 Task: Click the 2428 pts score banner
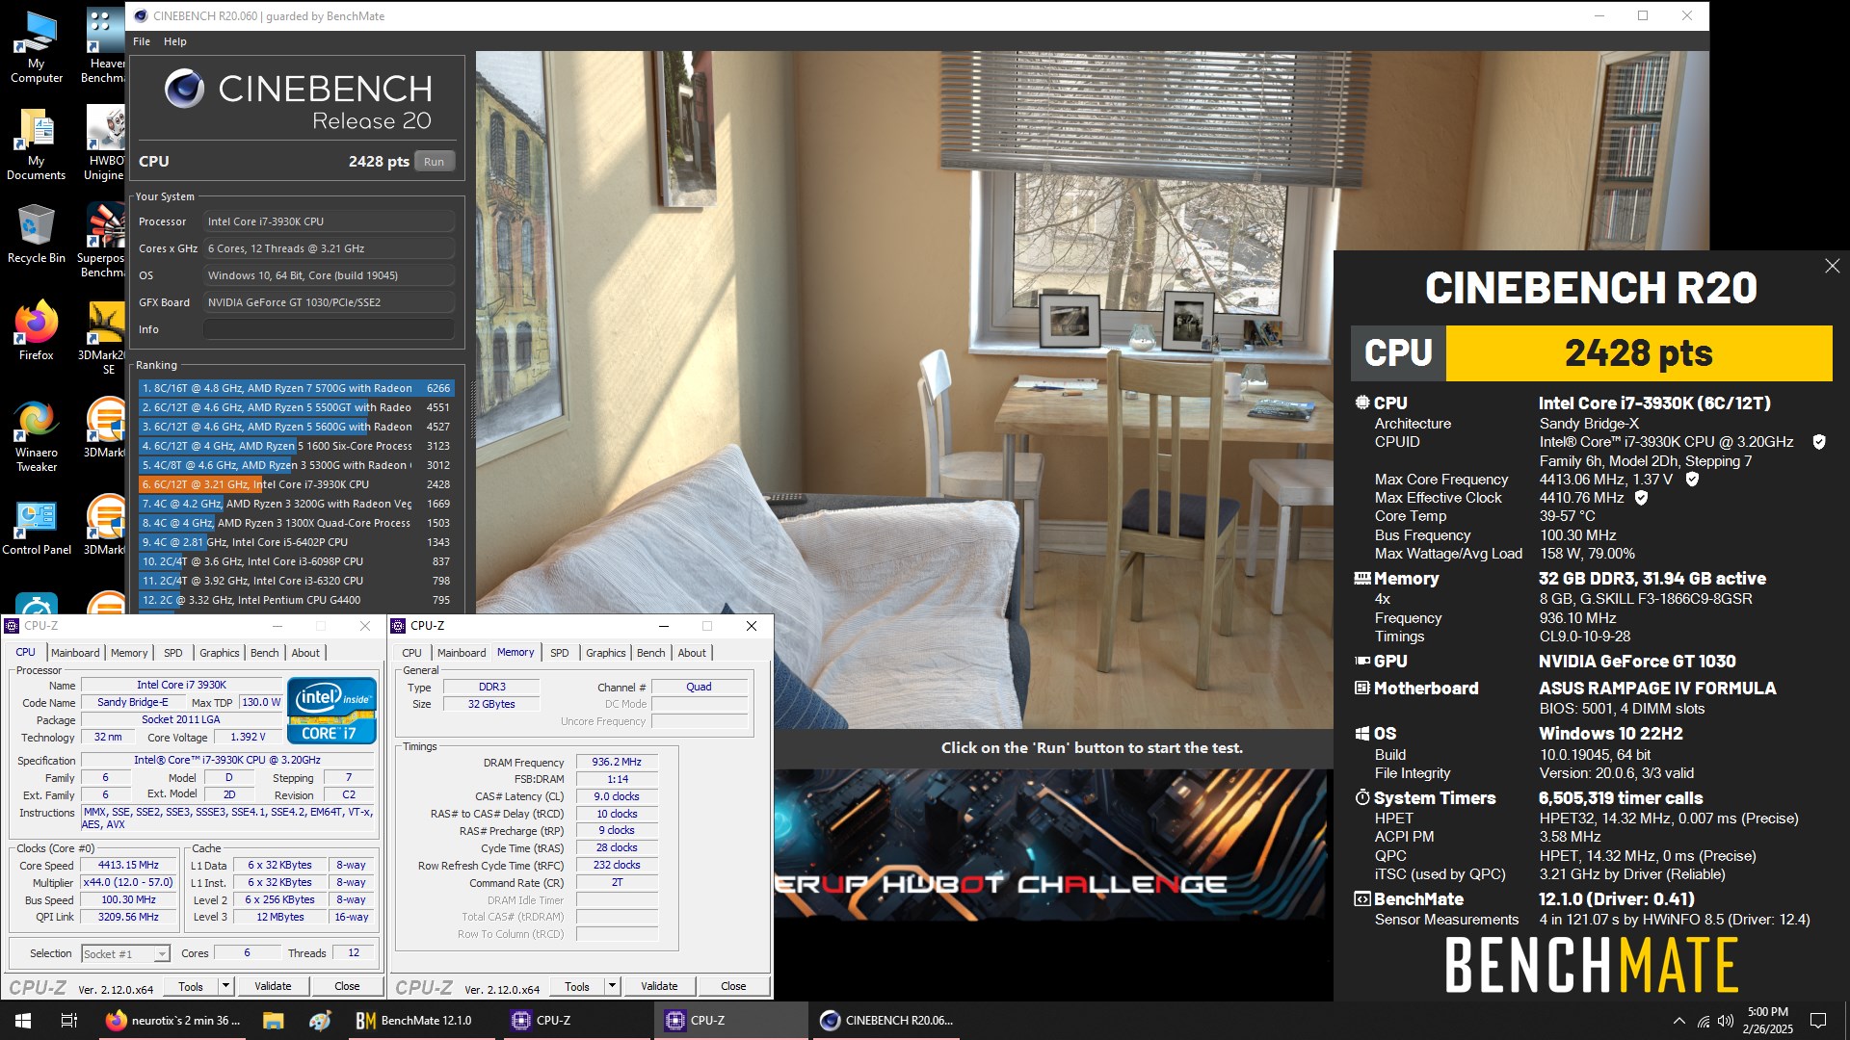tap(1638, 353)
